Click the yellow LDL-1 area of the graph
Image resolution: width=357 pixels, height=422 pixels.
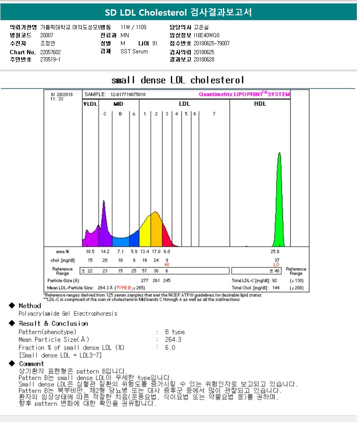pos(145,233)
